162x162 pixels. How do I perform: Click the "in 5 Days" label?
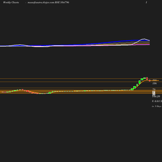(156, 106)
